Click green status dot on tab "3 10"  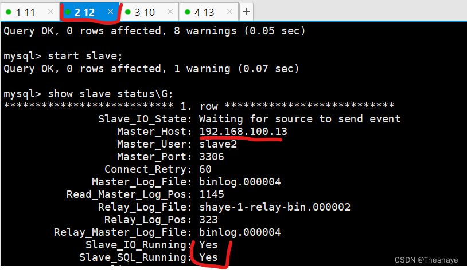(x=128, y=12)
